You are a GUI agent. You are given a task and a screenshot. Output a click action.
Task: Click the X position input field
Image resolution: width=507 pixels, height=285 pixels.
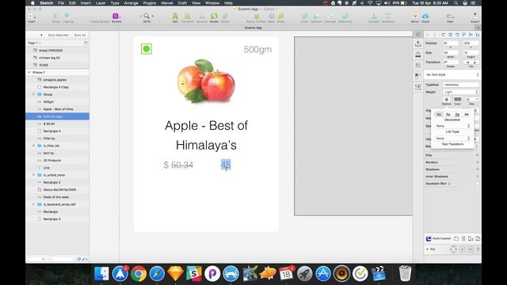pyautogui.click(x=451, y=43)
